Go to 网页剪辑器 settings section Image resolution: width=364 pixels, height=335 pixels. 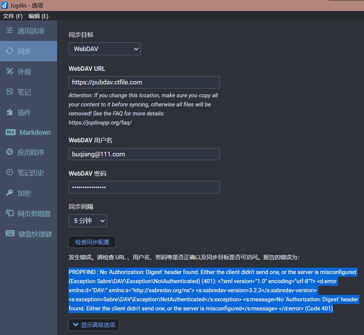[28, 213]
